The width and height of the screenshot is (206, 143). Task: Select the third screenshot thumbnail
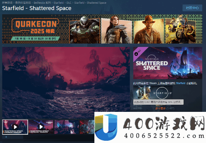pyautogui.click(x=66, y=127)
